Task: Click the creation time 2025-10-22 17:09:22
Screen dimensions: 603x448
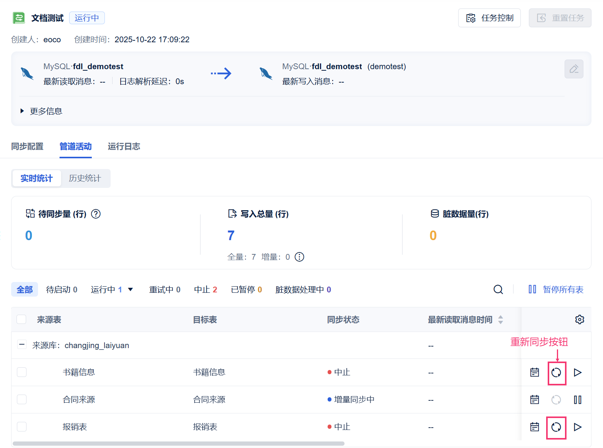Action: coord(152,40)
